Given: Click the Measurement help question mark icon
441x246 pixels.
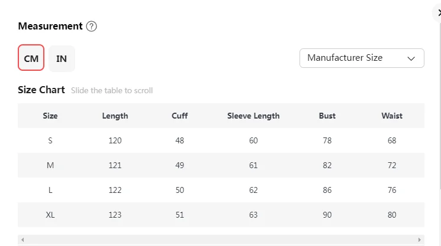Looking at the screenshot, I should click(x=91, y=26).
